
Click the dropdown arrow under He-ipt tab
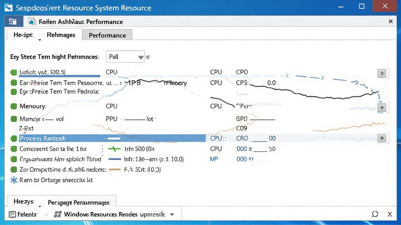pyautogui.click(x=40, y=40)
